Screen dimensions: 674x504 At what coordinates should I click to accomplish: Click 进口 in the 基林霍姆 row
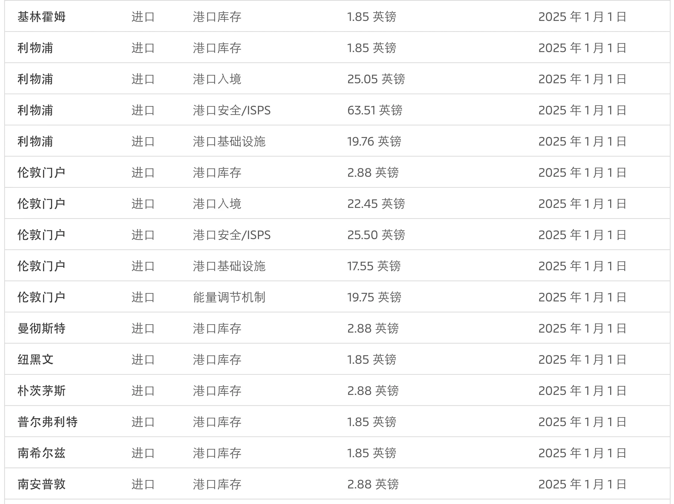pos(143,17)
